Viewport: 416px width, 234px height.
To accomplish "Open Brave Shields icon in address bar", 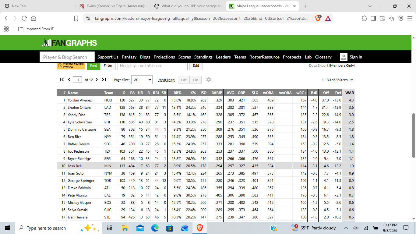I will click(318, 18).
